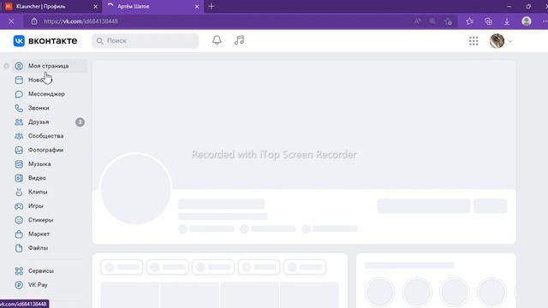Click the Друзья counter badge
Image resolution: width=548 pixels, height=308 pixels.
pyautogui.click(x=80, y=121)
